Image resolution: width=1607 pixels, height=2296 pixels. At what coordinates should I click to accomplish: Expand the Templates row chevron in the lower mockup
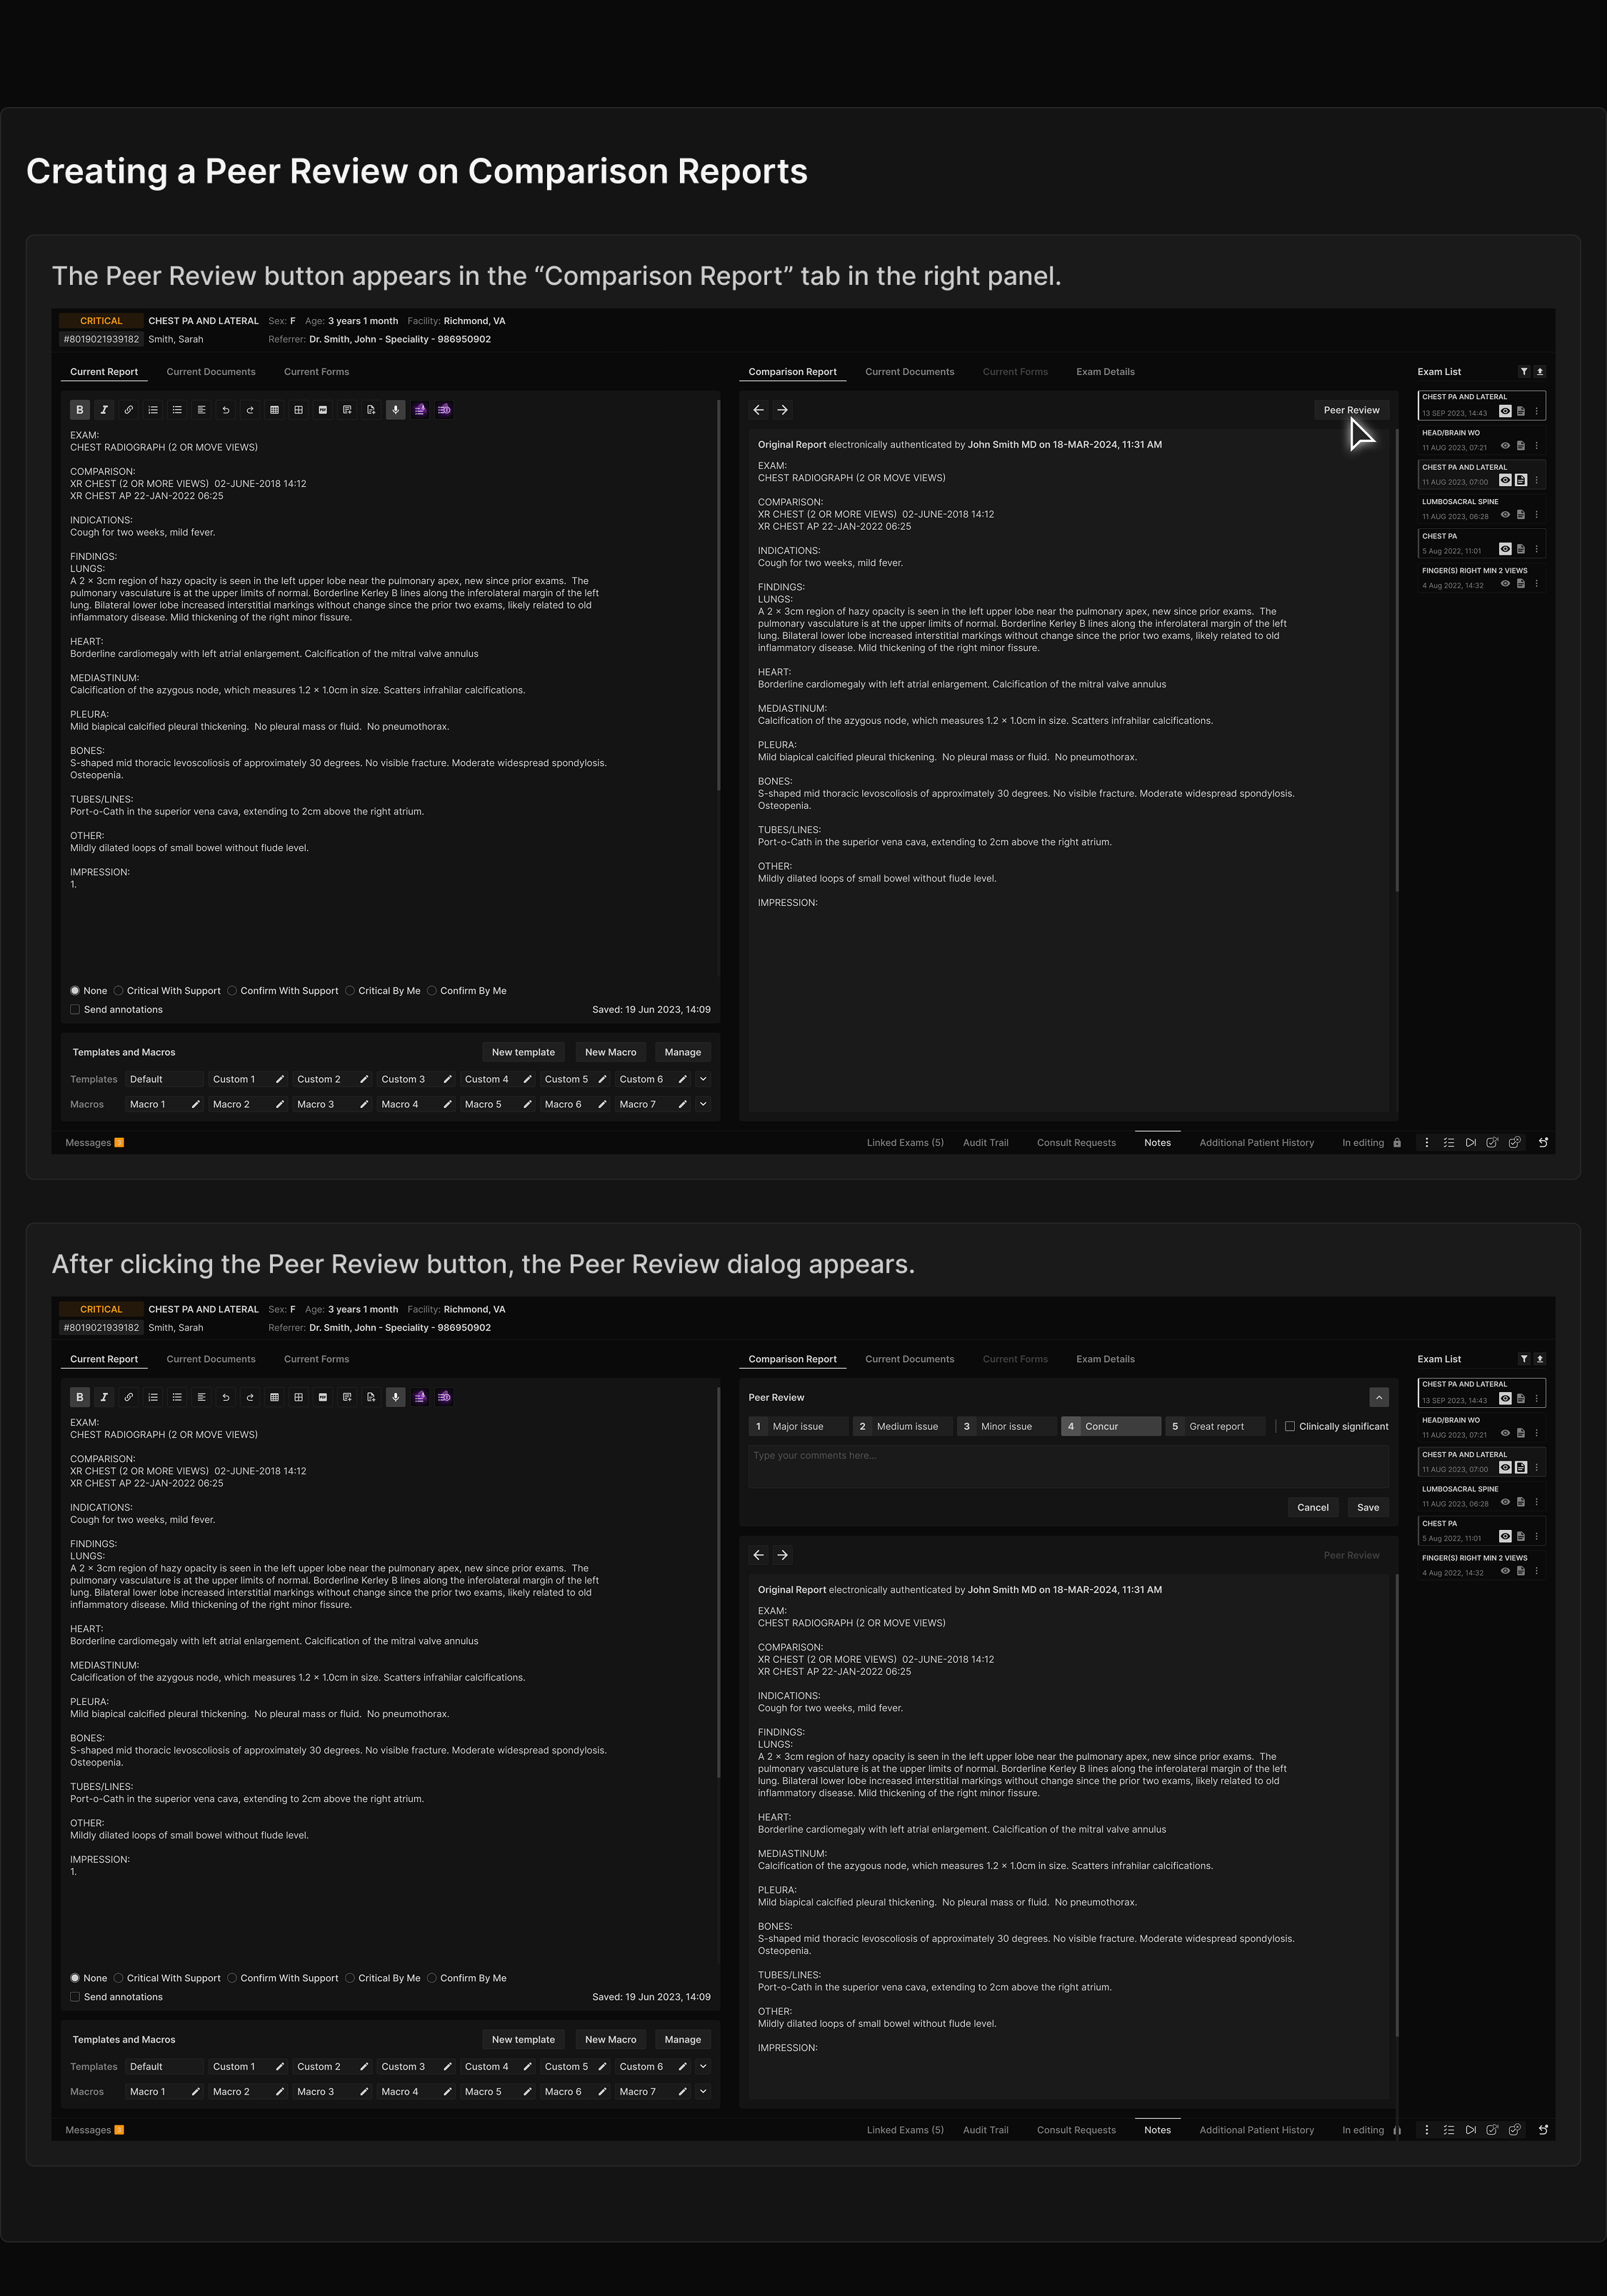pyautogui.click(x=704, y=2067)
